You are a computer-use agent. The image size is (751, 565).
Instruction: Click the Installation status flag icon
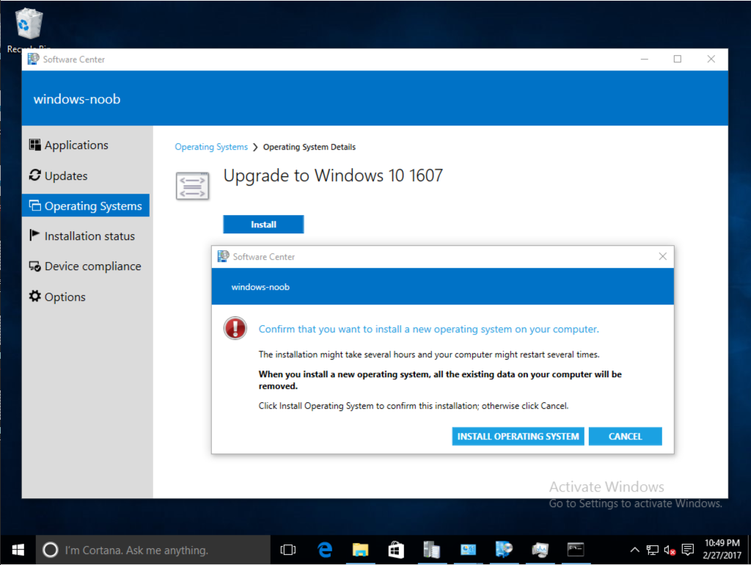[34, 235]
